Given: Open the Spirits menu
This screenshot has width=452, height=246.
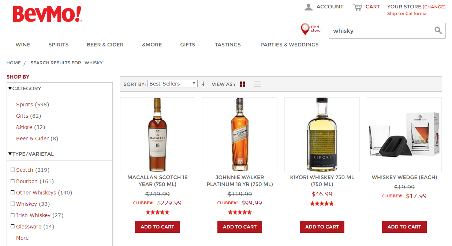Looking at the screenshot, I should point(59,45).
